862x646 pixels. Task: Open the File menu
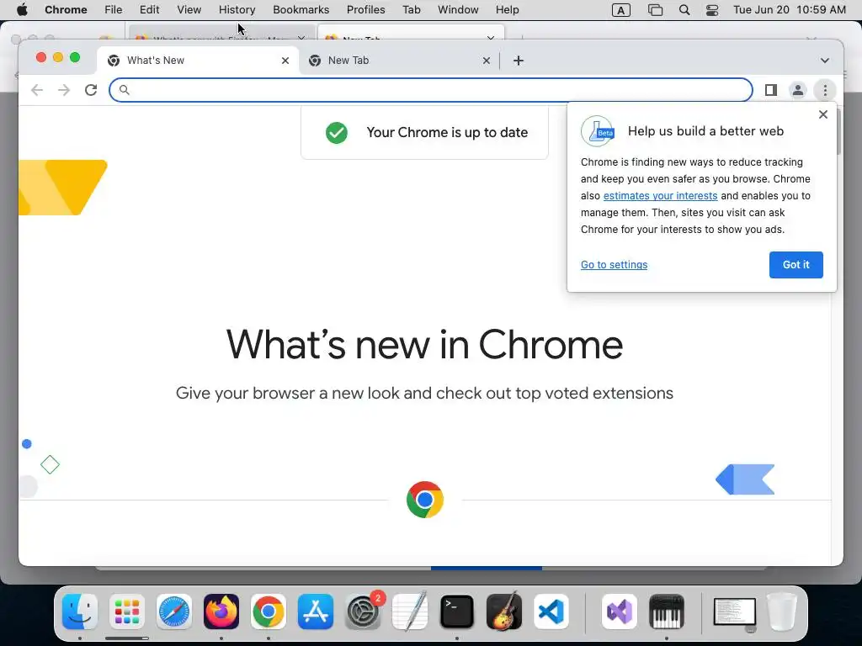(114, 10)
